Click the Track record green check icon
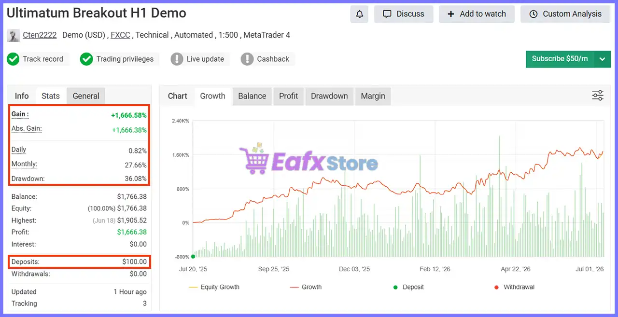This screenshot has height=317, width=618. [x=13, y=59]
